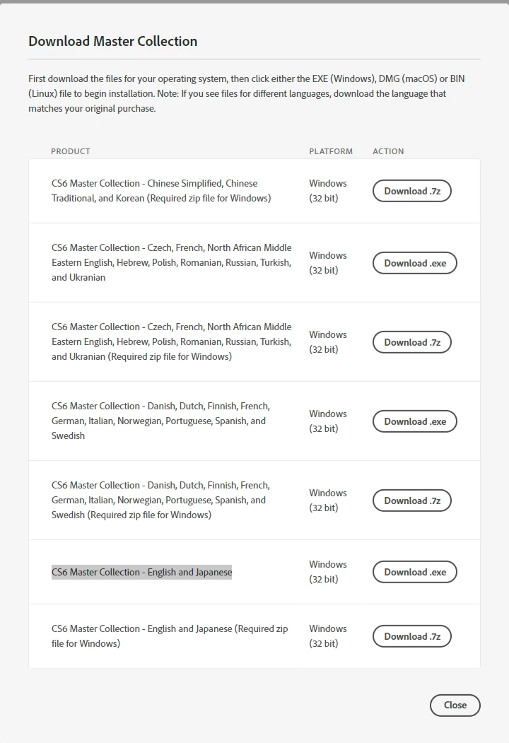Click the Windows 32 bit label beside English Japanese

point(327,572)
